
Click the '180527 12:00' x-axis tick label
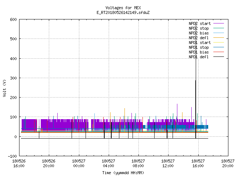click(168, 164)
